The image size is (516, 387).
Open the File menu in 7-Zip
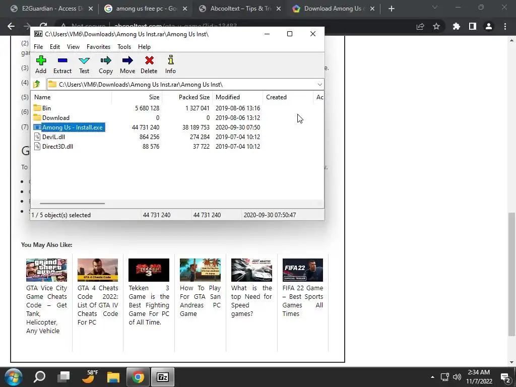[x=38, y=47]
